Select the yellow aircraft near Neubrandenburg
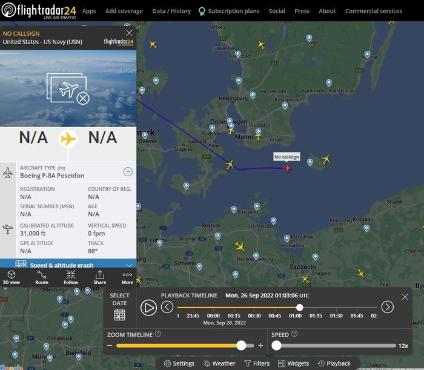This screenshot has height=370, width=424. (x=240, y=246)
